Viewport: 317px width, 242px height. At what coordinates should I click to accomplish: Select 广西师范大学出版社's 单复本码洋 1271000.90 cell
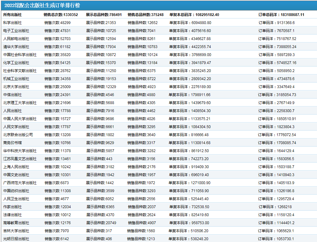(189, 183)
